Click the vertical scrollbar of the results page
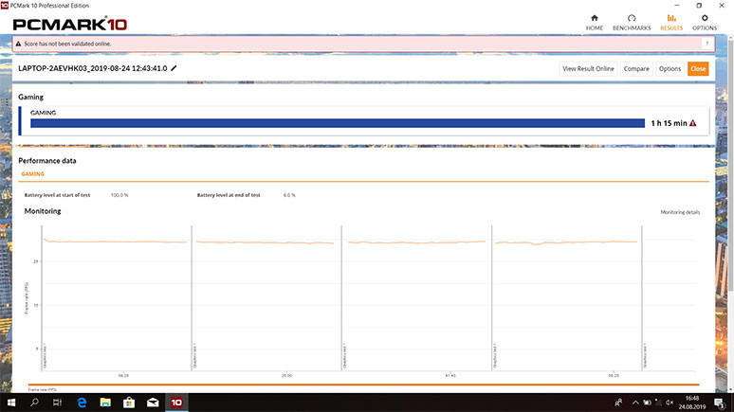Image resolution: width=734 pixels, height=412 pixels. [730, 164]
